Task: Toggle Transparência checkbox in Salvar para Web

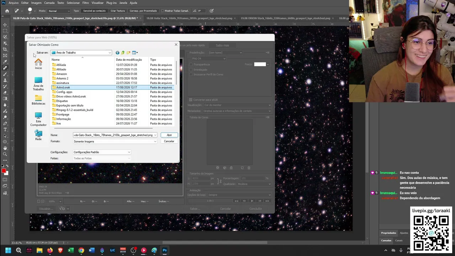Action: [191, 64]
